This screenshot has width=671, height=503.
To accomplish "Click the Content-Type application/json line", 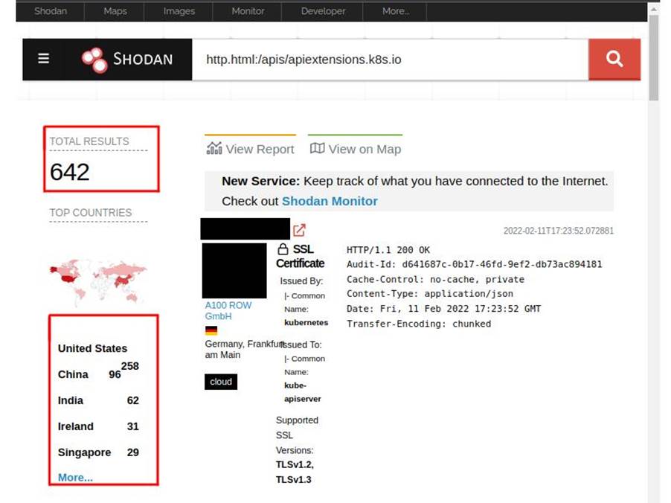I will tap(430, 294).
